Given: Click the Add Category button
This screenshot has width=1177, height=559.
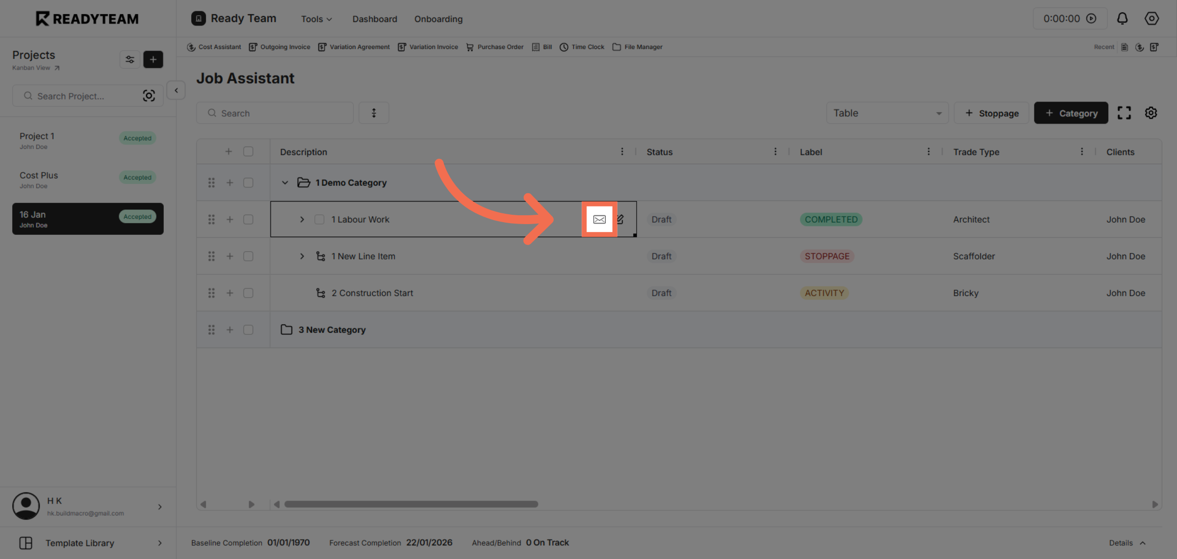Looking at the screenshot, I should [1071, 113].
